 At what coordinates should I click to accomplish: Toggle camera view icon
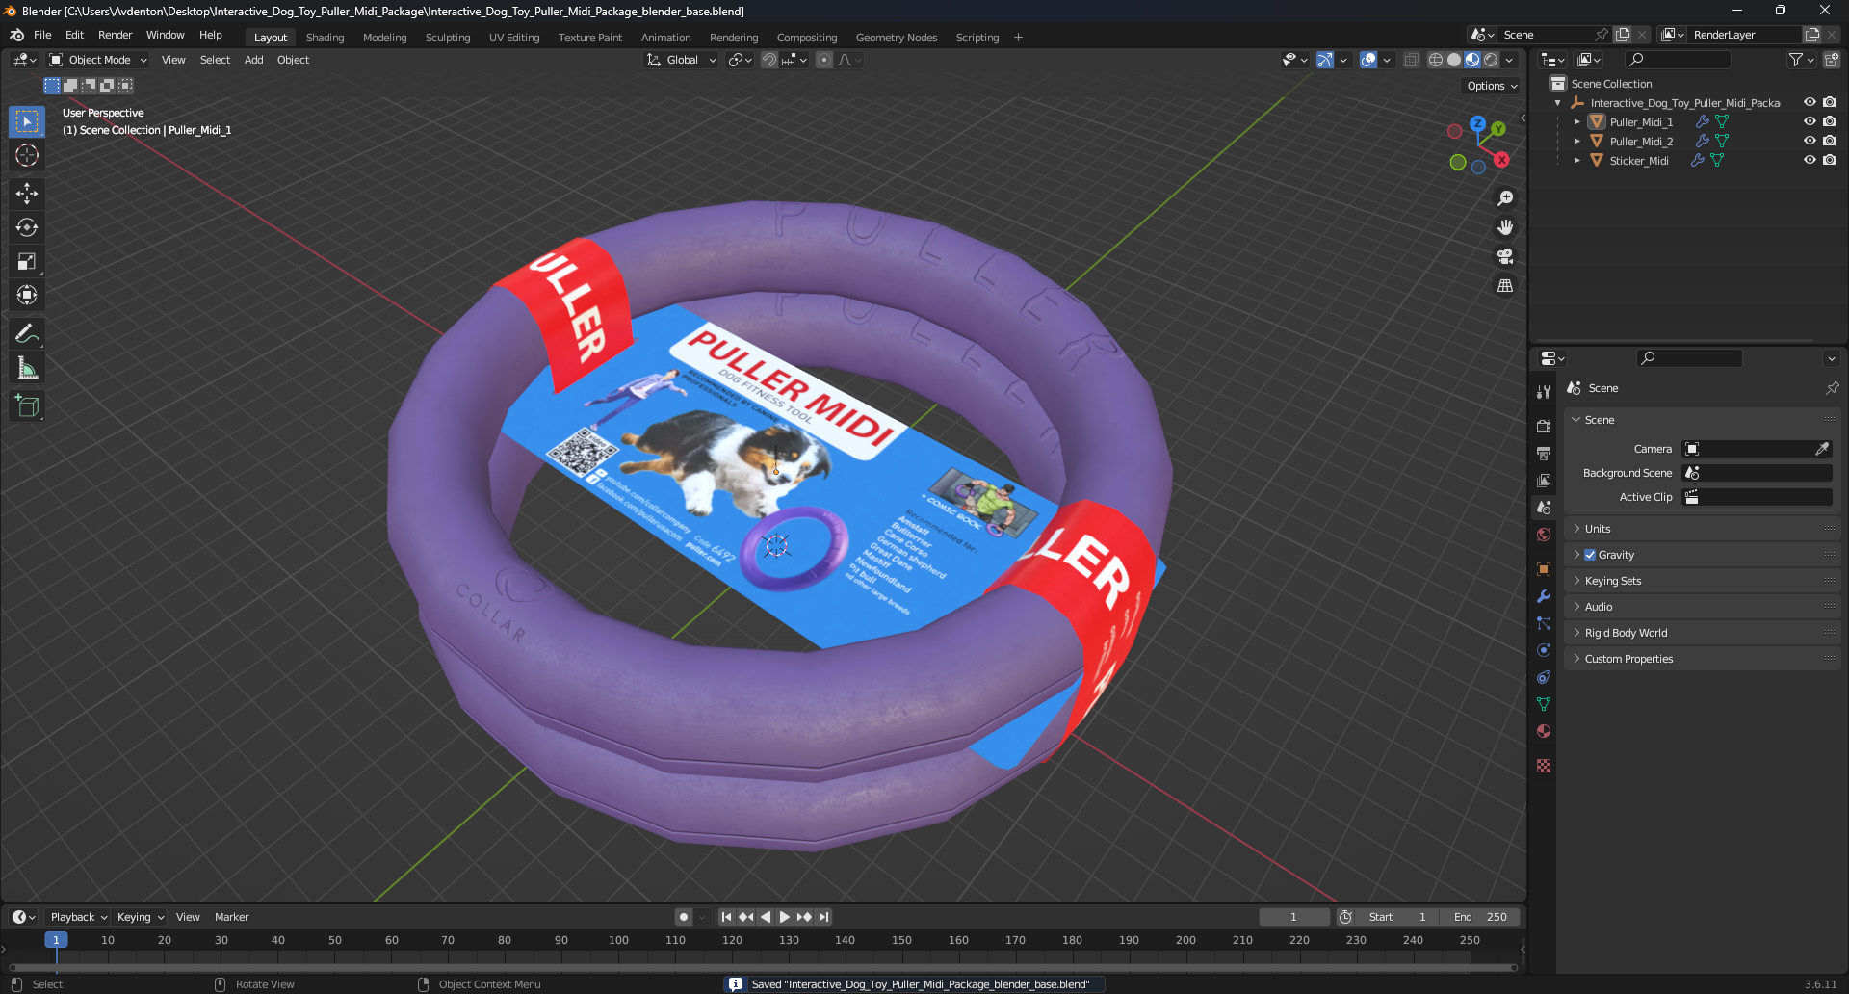click(1505, 256)
